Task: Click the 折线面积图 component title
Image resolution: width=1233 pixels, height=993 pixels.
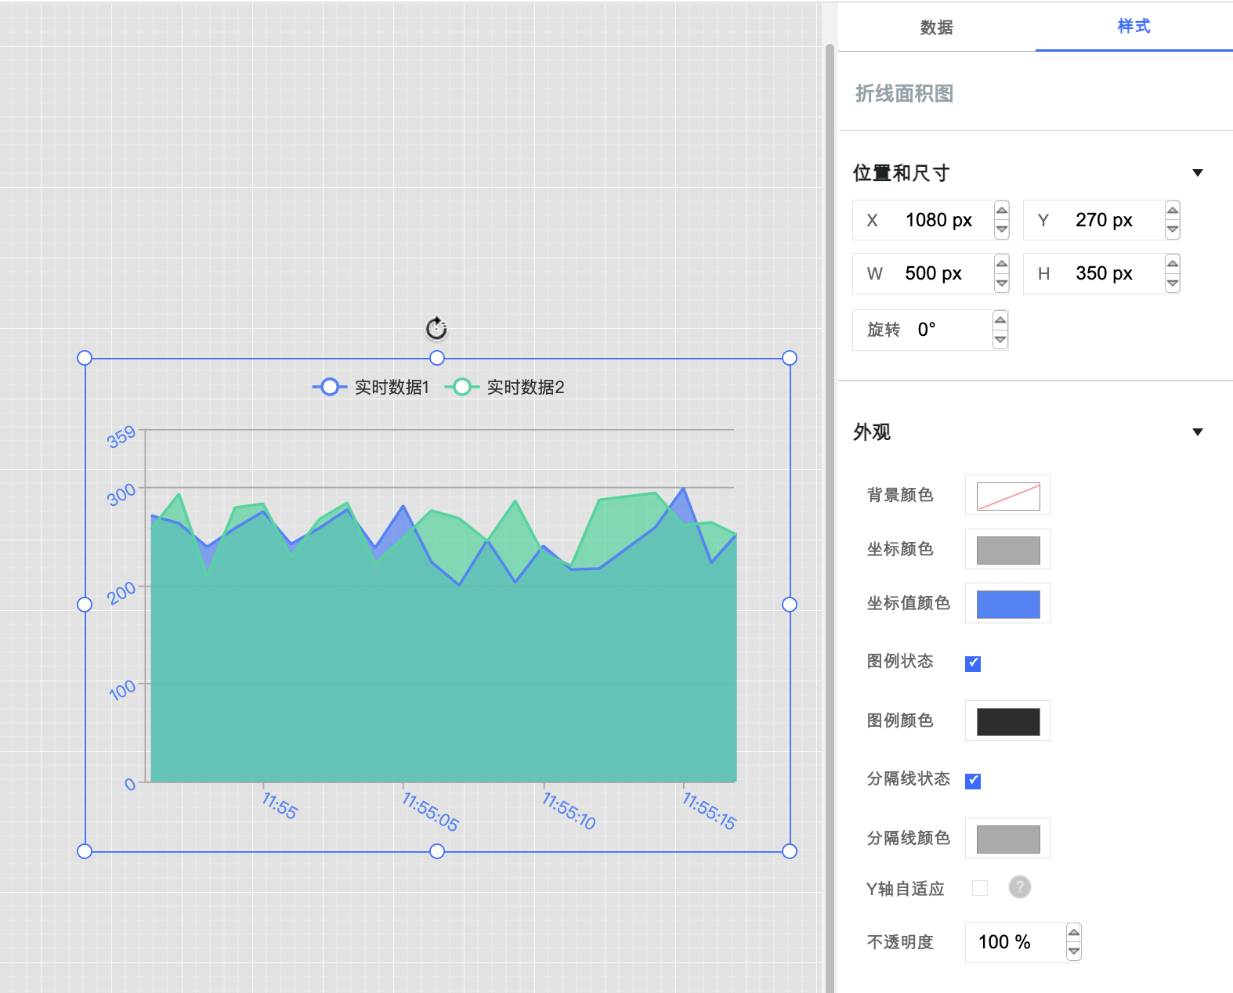Action: pos(904,93)
